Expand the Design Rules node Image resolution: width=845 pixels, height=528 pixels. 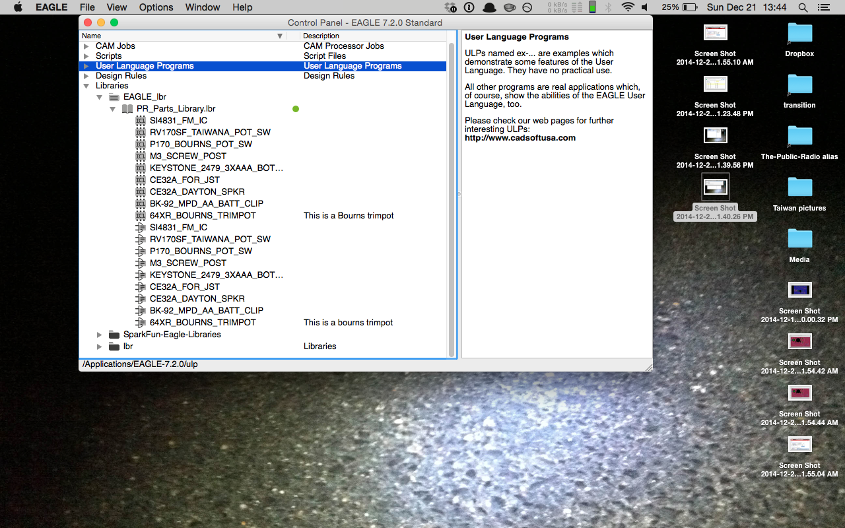click(x=86, y=76)
